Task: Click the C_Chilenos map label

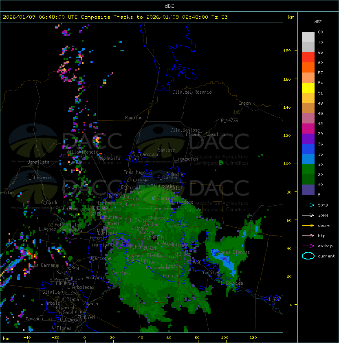Action: 39,178
